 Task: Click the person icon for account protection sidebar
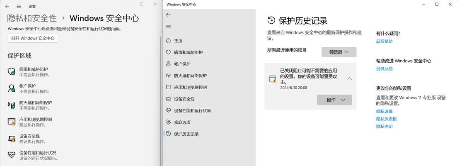pyautogui.click(x=168, y=64)
